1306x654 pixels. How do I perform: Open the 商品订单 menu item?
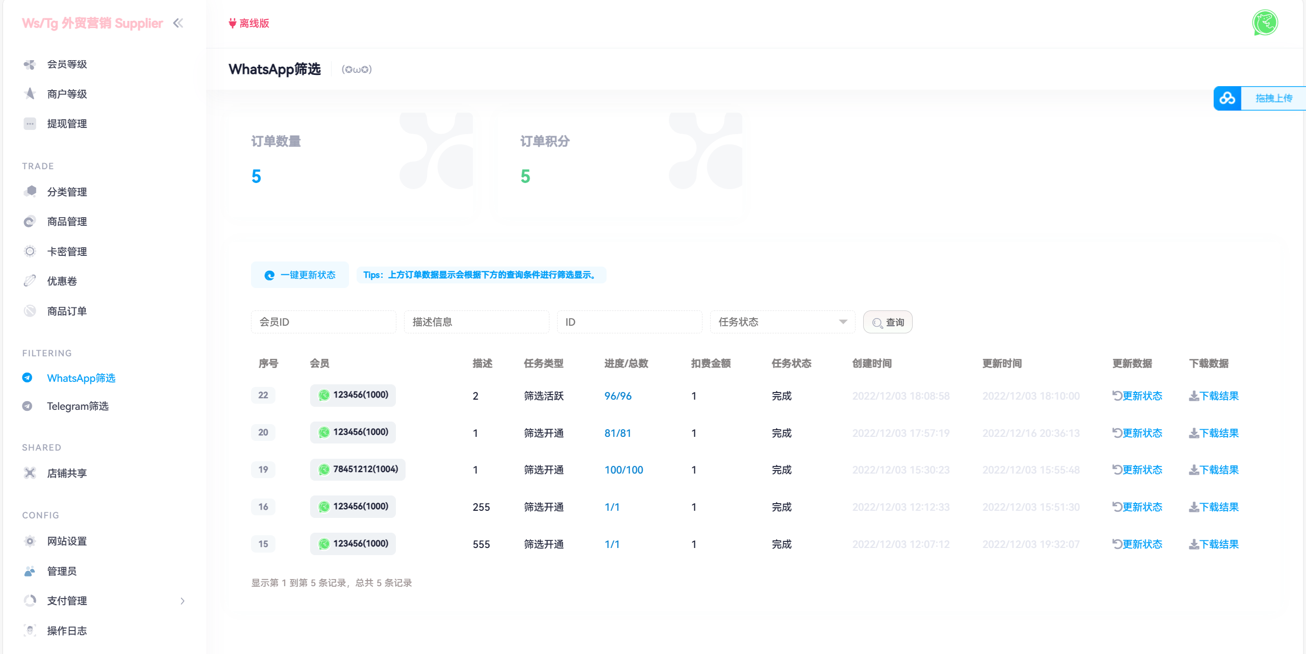[x=67, y=311]
